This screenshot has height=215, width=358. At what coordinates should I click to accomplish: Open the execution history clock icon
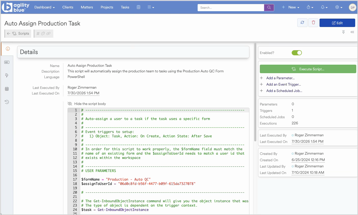7,102
